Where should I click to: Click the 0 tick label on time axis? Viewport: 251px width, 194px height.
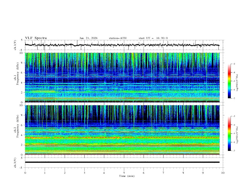pos(25,173)
